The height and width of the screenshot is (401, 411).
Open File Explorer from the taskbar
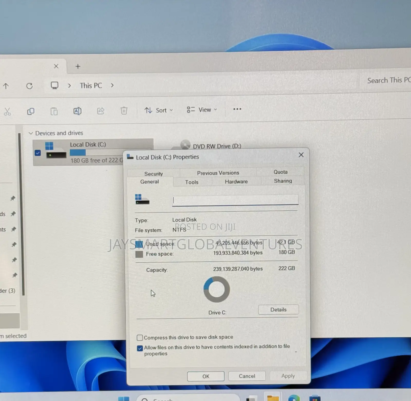tap(273, 398)
